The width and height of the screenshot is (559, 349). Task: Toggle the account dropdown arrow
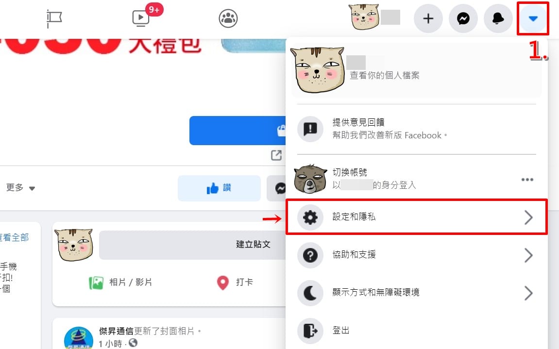[533, 18]
